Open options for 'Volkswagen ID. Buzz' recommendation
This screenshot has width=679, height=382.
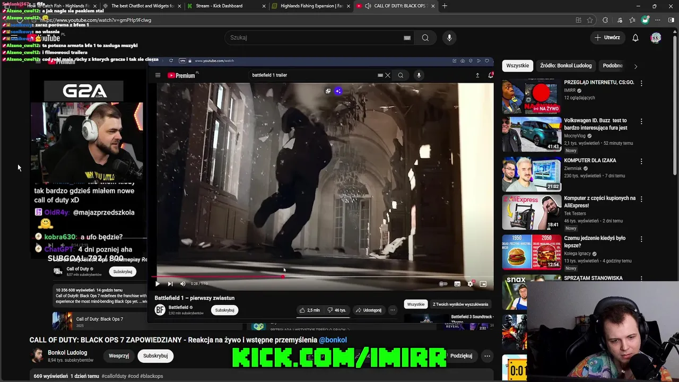(x=641, y=121)
